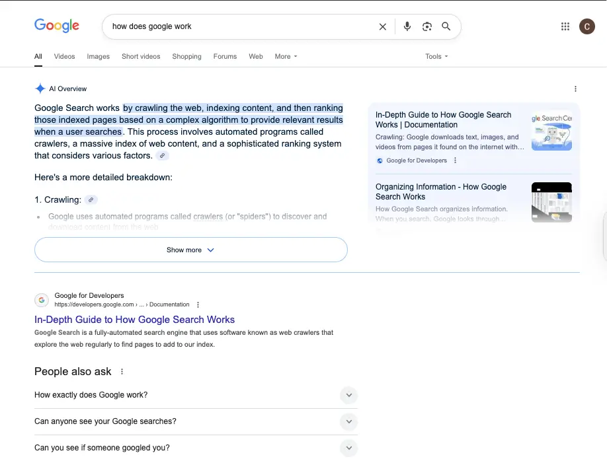Switch to the Short videos tab
Screen dimensions: 607x461
click(141, 56)
